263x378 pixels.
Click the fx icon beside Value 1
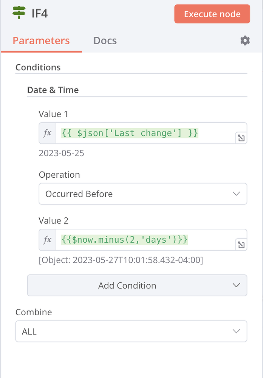tap(47, 133)
